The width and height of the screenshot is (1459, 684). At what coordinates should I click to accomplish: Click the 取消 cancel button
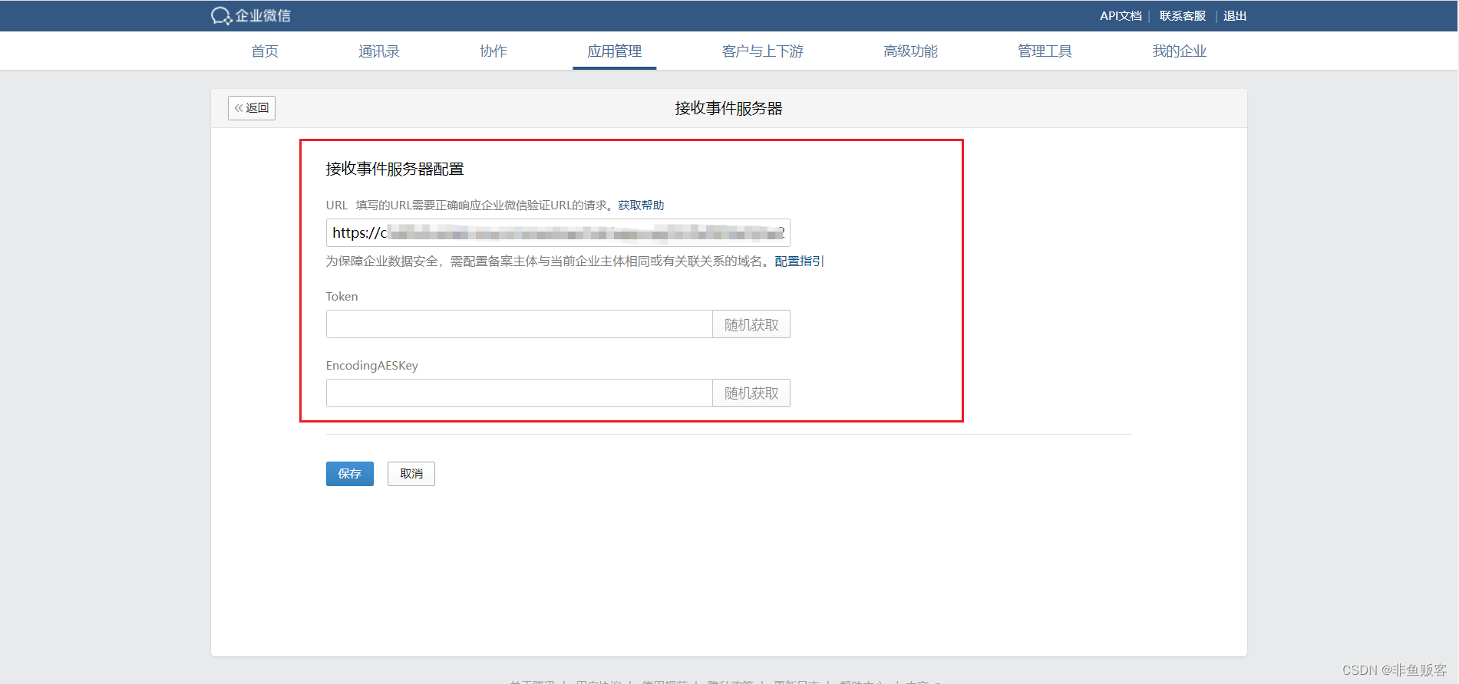411,474
